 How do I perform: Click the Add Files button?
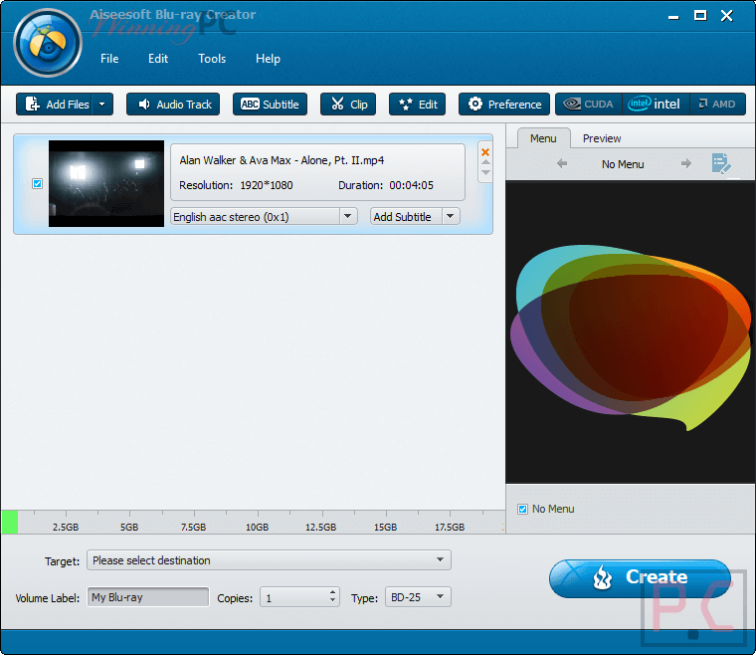54,105
